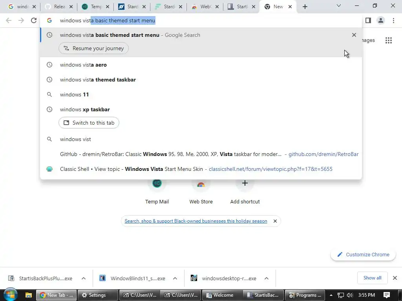The width and height of the screenshot is (402, 301).
Task: Click the Temp Mail shortcut icon
Action: point(157,183)
